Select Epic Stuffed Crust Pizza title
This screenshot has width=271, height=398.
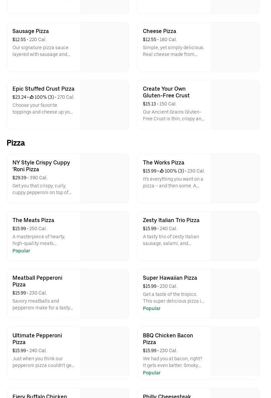click(43, 89)
